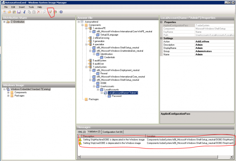Screen dimensions: 236x161
Task: Switch to the Configuration Set (0) tab
Action: click(113, 132)
